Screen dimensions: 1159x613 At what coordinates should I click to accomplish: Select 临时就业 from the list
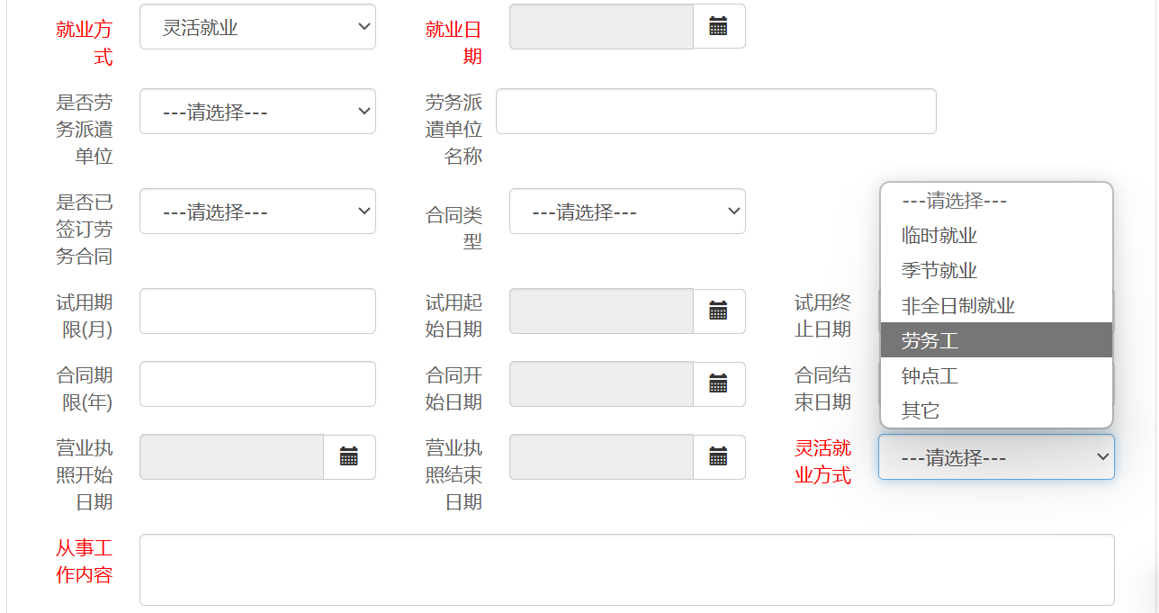tap(939, 236)
